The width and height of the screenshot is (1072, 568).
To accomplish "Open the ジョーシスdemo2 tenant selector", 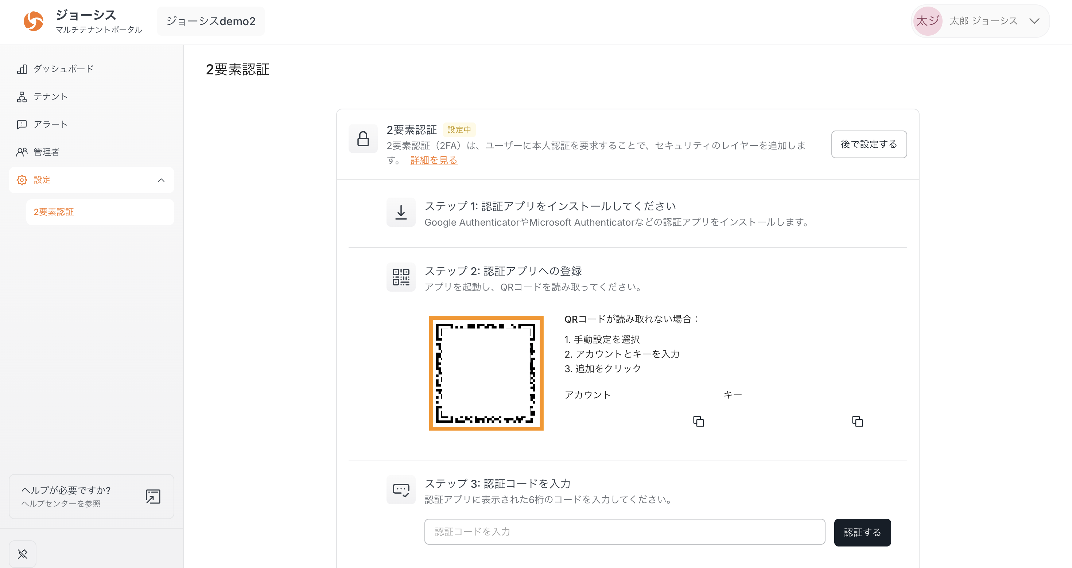I will (x=211, y=21).
